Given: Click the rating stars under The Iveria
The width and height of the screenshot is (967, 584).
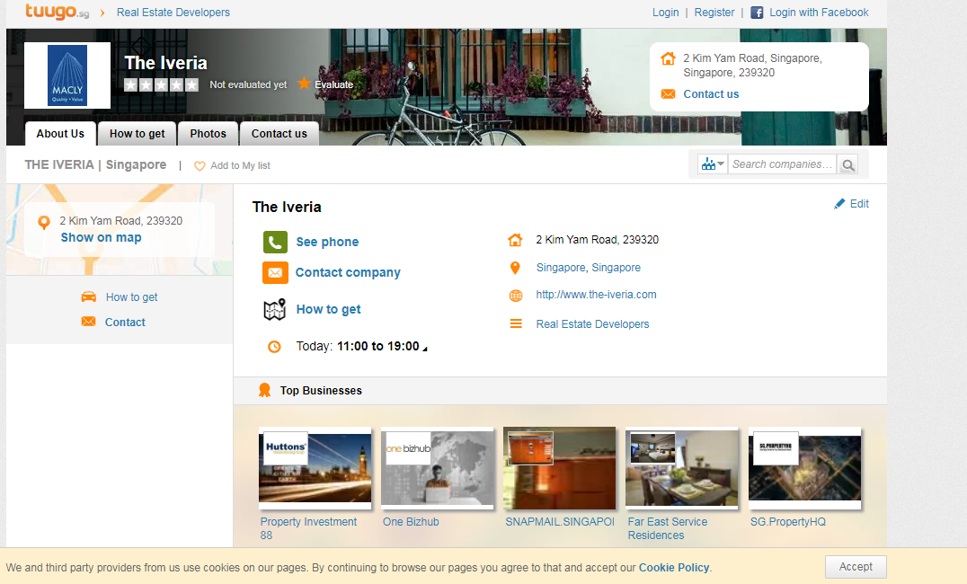Looking at the screenshot, I should pos(161,84).
